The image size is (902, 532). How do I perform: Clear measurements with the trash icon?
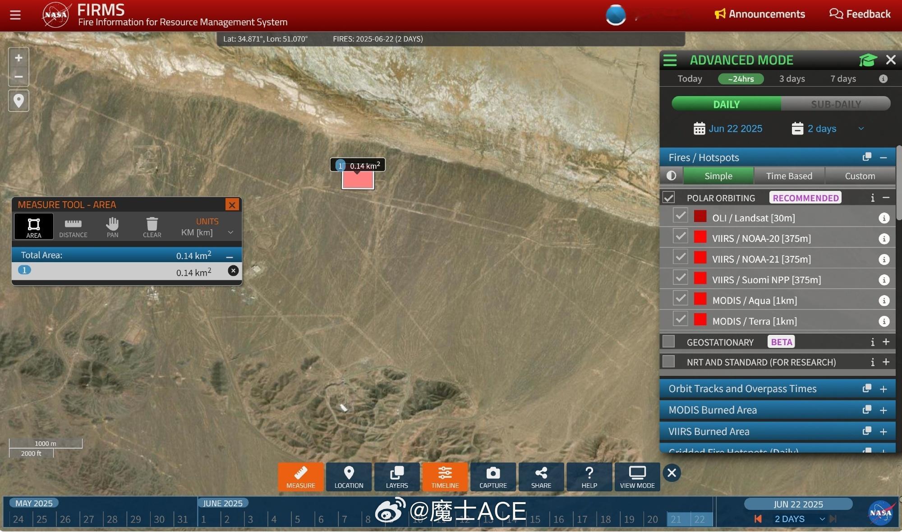152,227
